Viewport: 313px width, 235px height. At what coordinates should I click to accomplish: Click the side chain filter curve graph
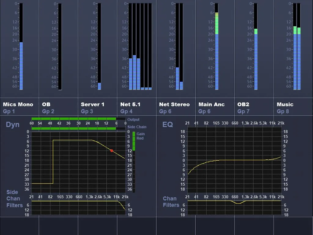(x=78, y=208)
